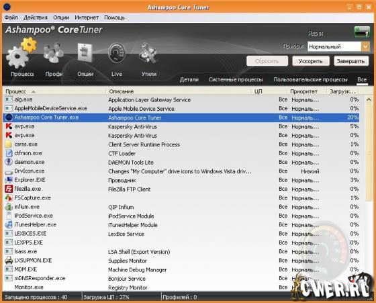Click the AppleMobileDeviceService.exe icon
376x303 pixels.
pos(9,108)
